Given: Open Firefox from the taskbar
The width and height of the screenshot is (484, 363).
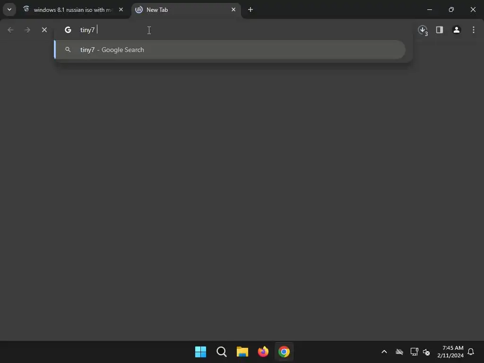Looking at the screenshot, I should tap(263, 352).
